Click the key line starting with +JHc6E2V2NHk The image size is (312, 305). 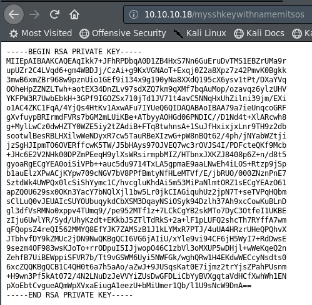[146, 155]
